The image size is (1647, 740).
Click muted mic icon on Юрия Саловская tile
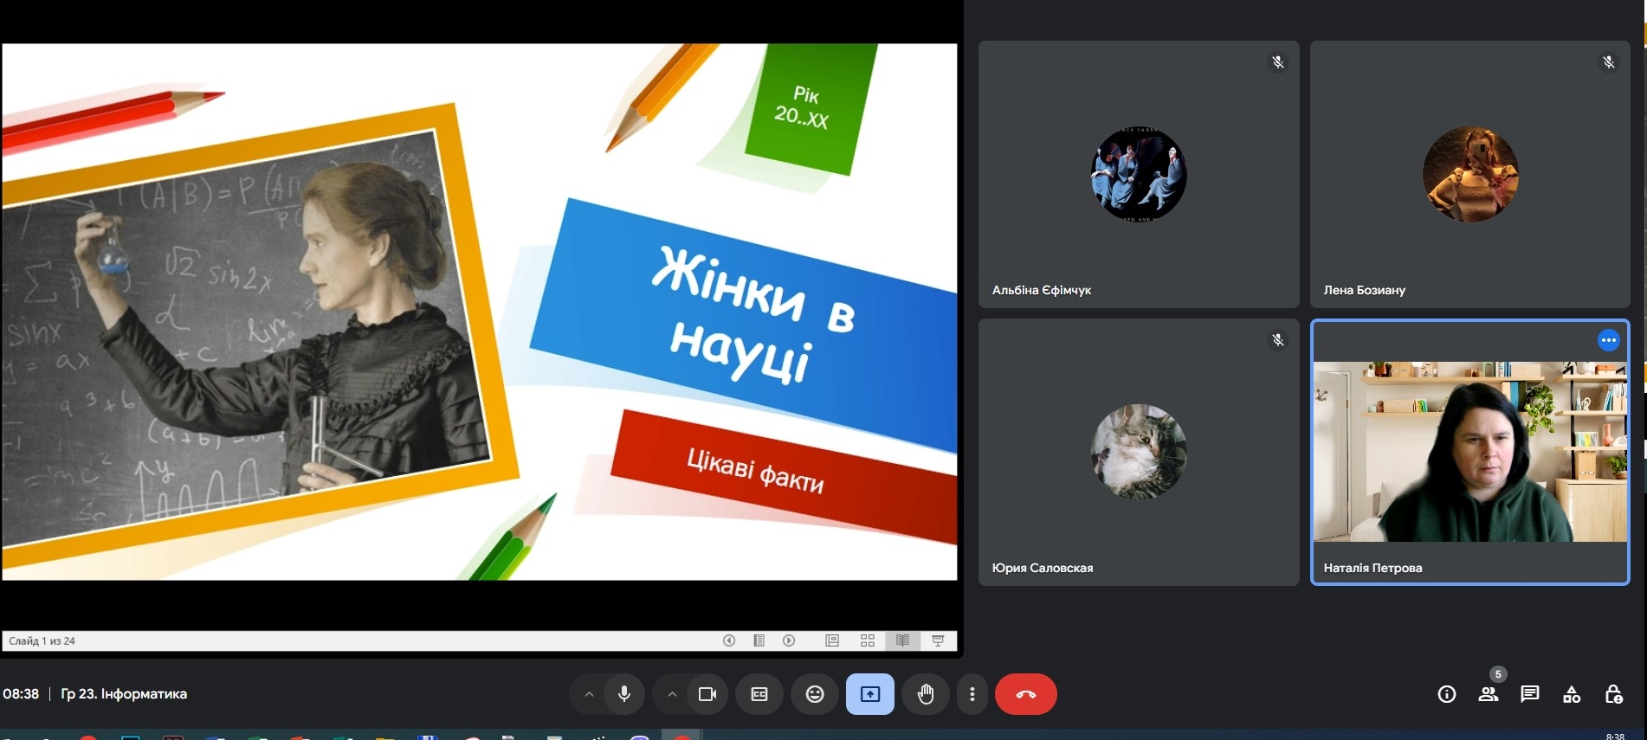click(x=1278, y=340)
